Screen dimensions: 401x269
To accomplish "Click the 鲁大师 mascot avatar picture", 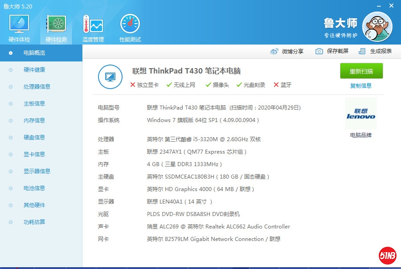I will [377, 27].
